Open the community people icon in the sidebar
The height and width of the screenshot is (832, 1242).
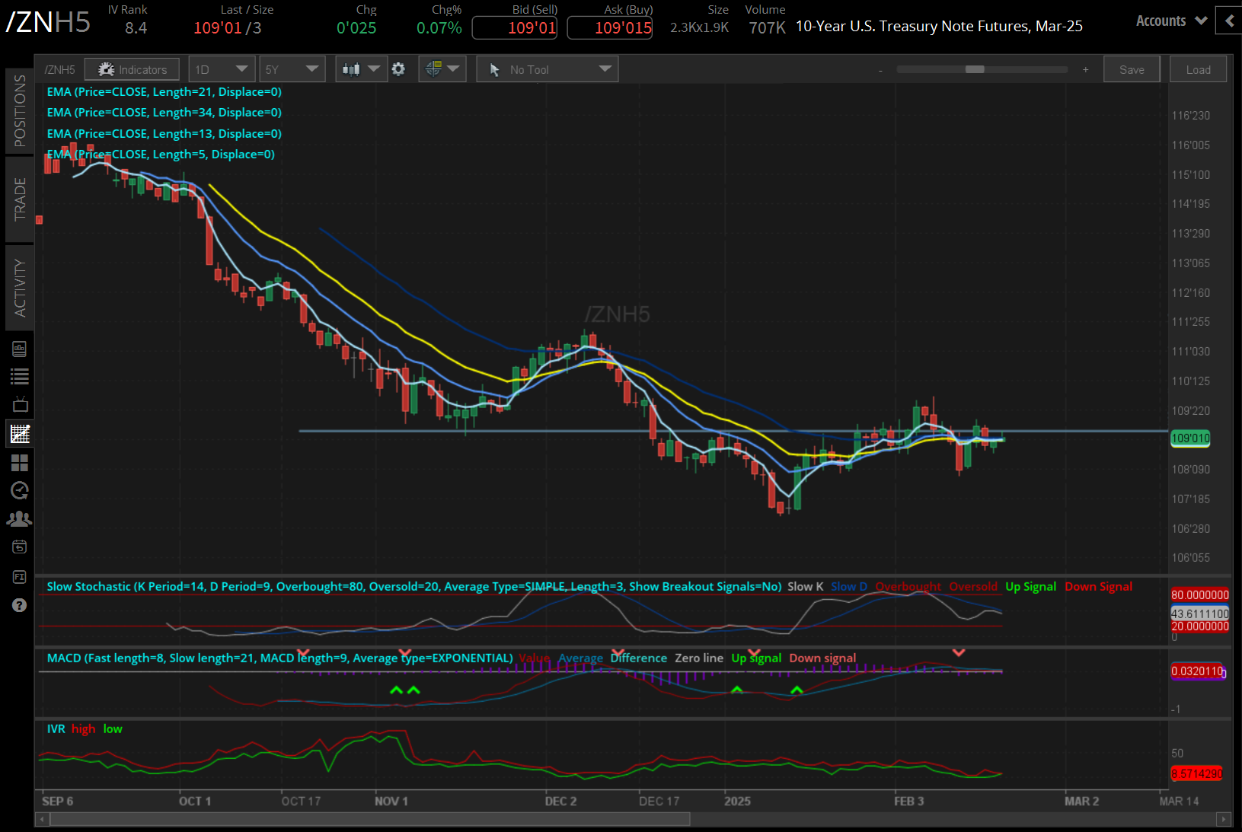[x=19, y=518]
